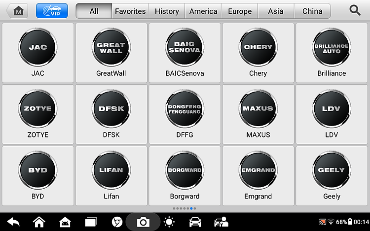This screenshot has width=370, height=231.
Task: Tap the Android back arrow
Action: pos(13,222)
